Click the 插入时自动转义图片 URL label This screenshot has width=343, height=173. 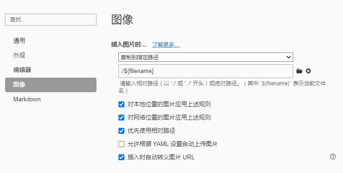tap(161, 157)
